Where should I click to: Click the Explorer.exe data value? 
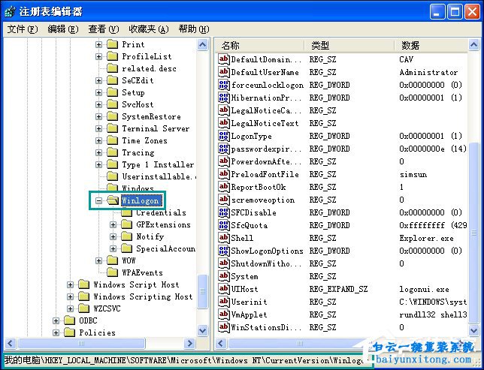pyautogui.click(x=427, y=238)
